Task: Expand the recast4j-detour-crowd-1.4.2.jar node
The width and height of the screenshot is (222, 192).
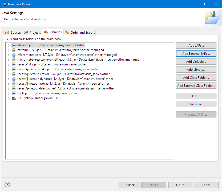Action: (x=9, y=74)
